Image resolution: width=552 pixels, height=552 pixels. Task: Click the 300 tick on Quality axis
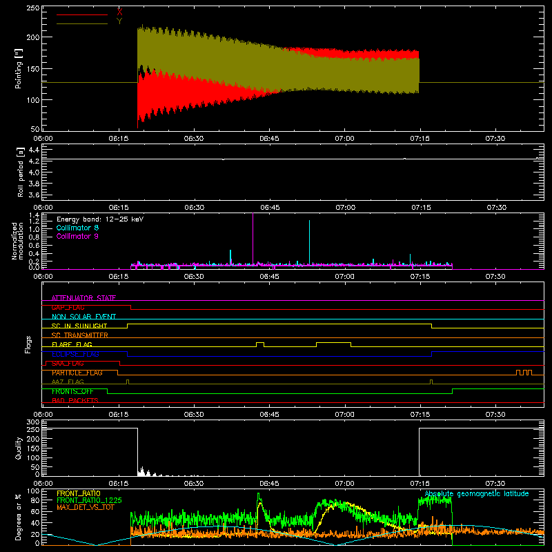click(33, 422)
